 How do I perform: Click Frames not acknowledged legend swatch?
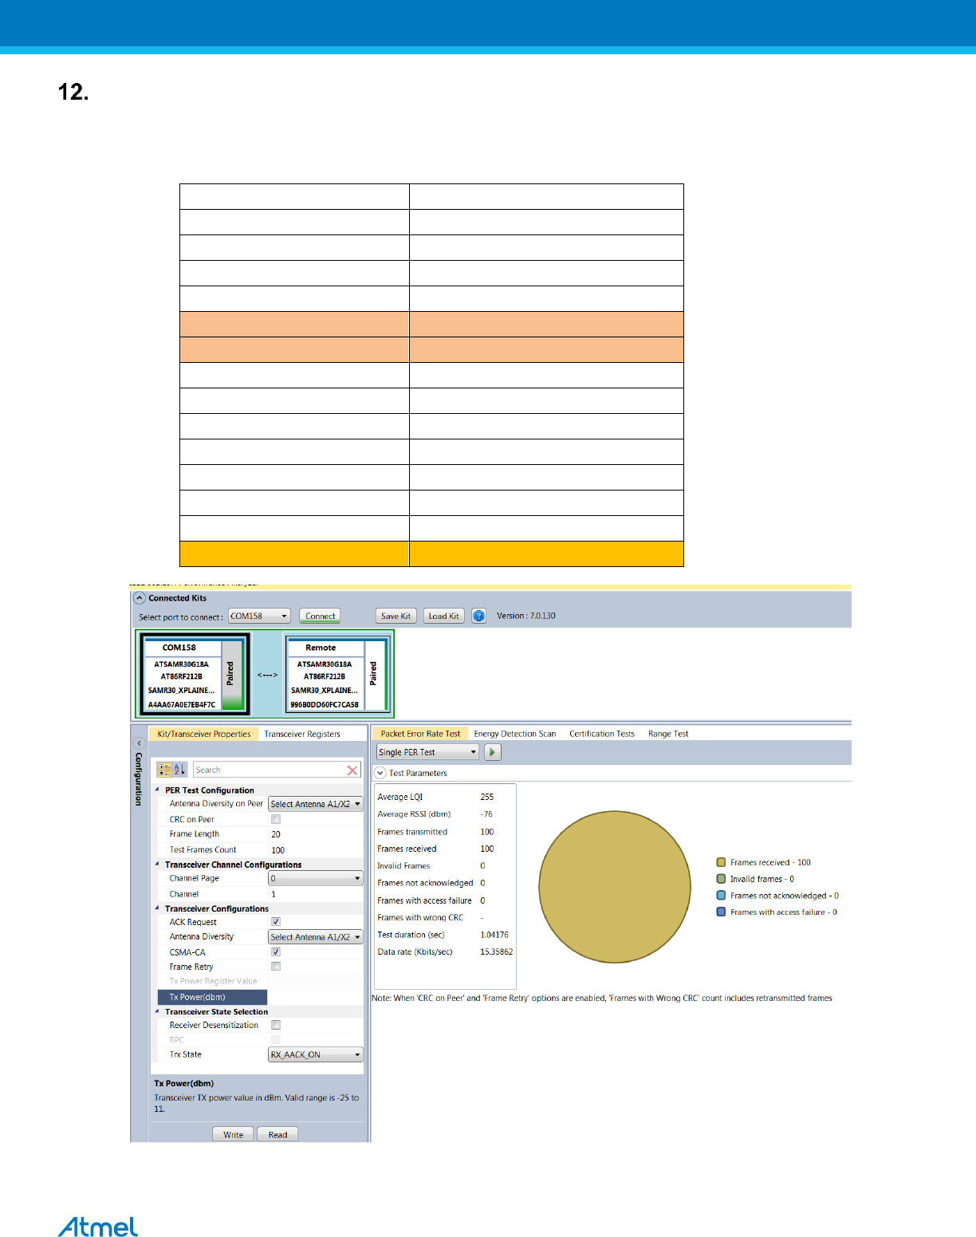tap(721, 896)
